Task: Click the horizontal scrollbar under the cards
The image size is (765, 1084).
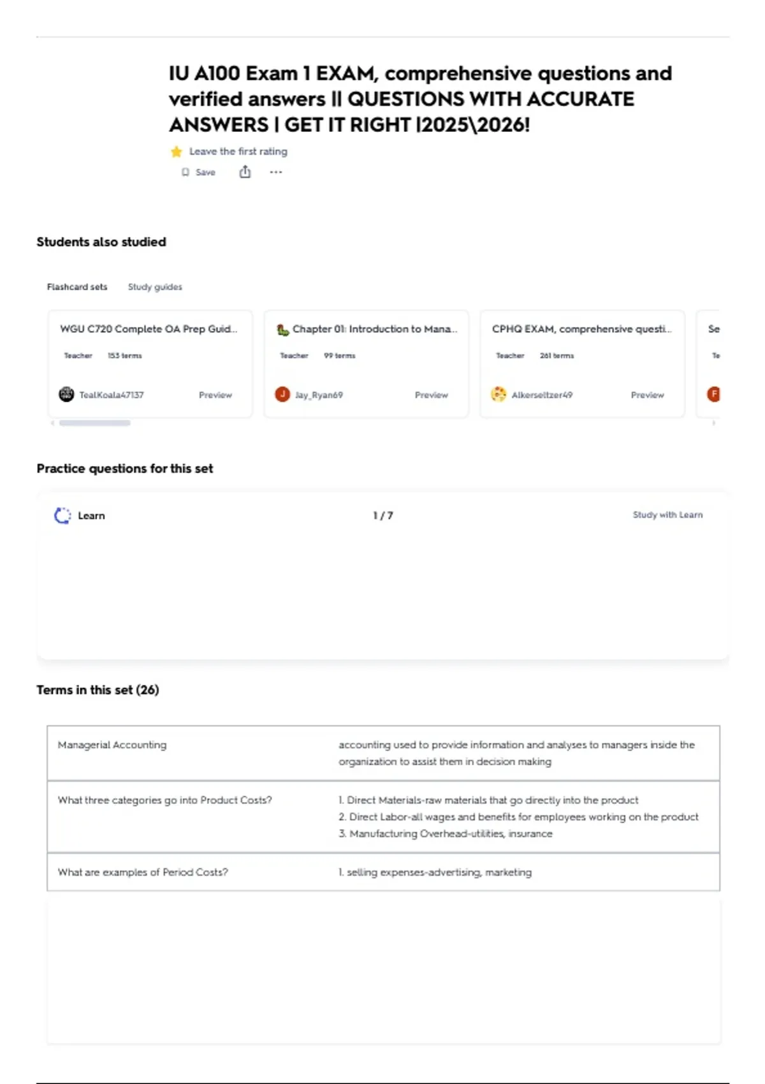Action: point(95,423)
